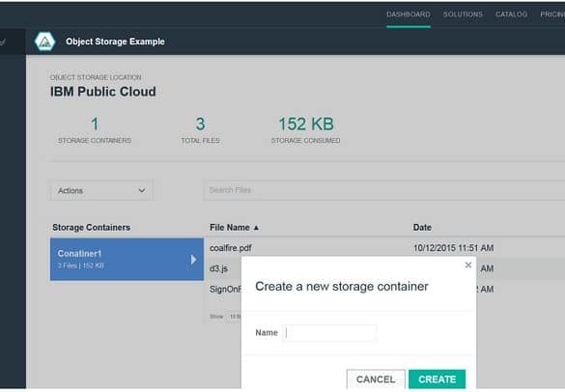Close the create container dialog with X
The image size is (565, 392).
468,266
